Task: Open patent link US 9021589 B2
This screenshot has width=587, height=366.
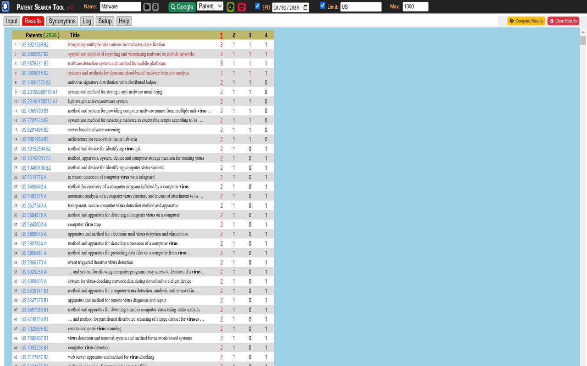Action: click(35, 44)
